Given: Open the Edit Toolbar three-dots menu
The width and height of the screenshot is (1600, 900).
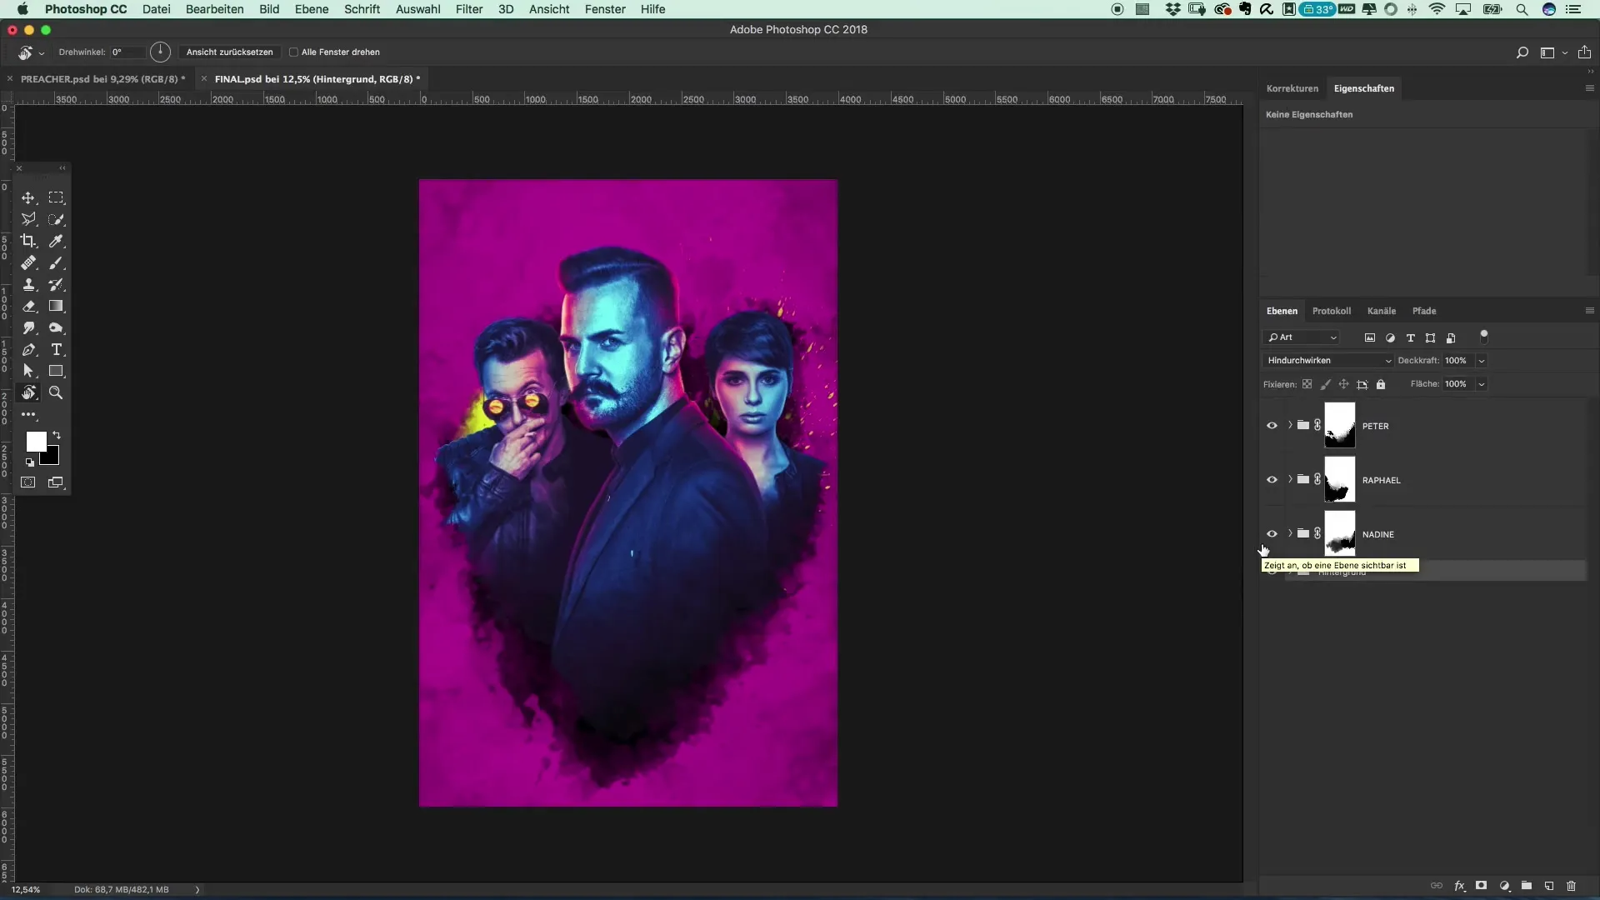Looking at the screenshot, I should [x=28, y=414].
